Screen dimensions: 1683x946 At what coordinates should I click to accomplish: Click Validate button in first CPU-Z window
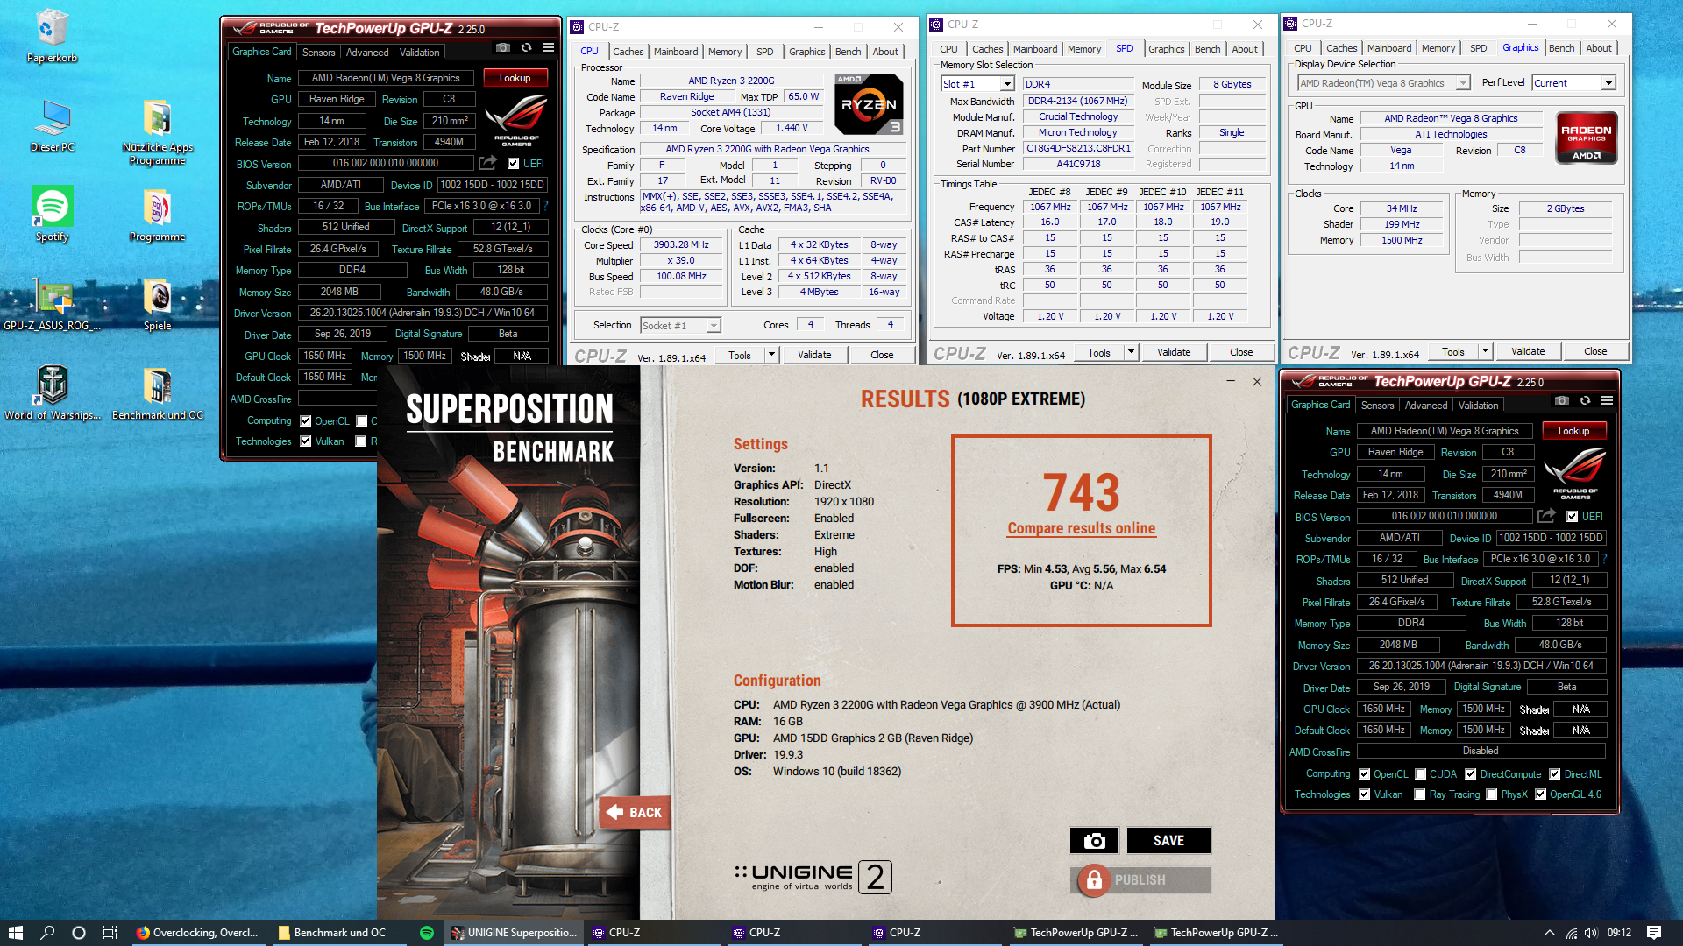(814, 355)
